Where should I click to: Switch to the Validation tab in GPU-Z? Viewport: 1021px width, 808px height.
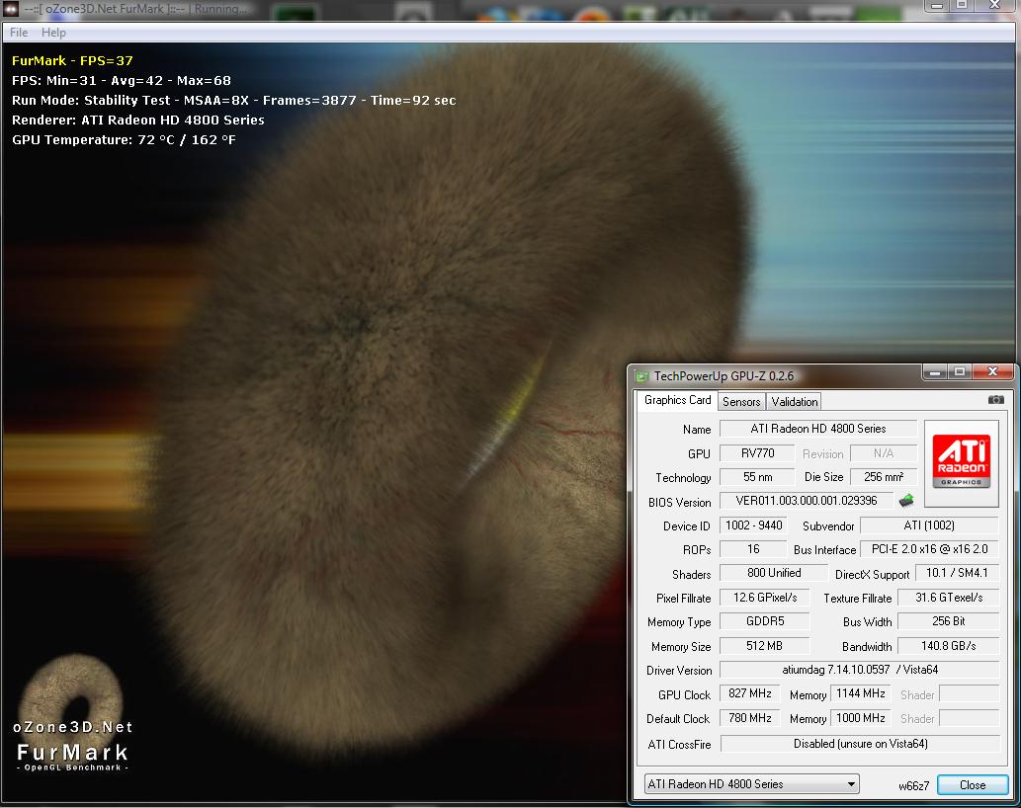click(794, 401)
